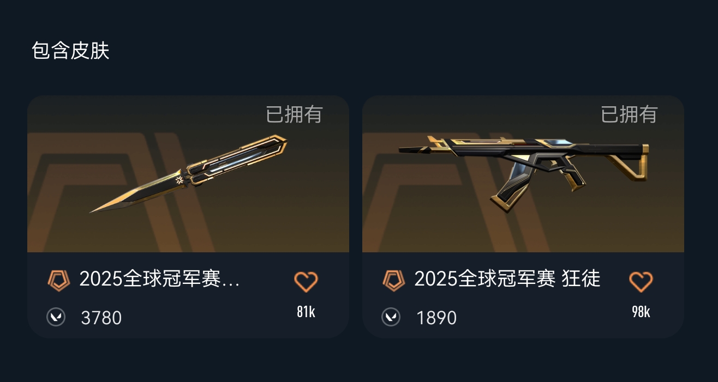
Task: Click the 81k like count
Action: tap(306, 312)
